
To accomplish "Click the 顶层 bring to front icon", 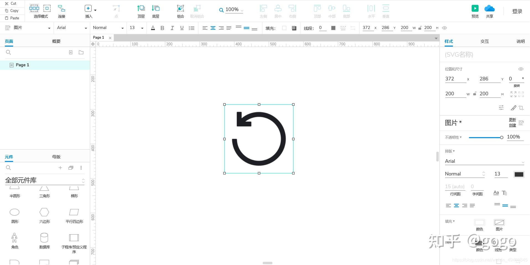I will pos(141,9).
